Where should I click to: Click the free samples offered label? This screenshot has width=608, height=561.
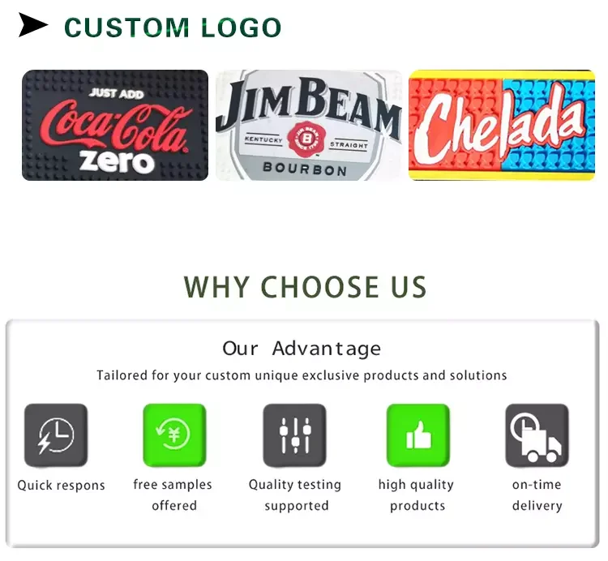pyautogui.click(x=173, y=495)
